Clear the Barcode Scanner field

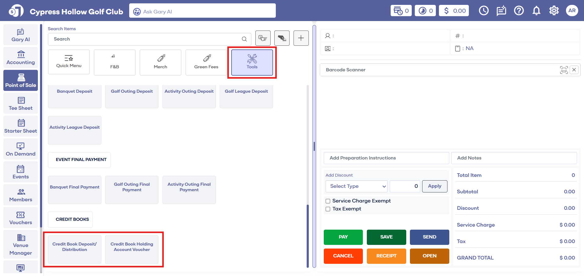pyautogui.click(x=574, y=70)
